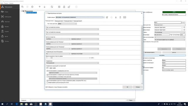Toggle signal on access point state checkbox

(47, 77)
